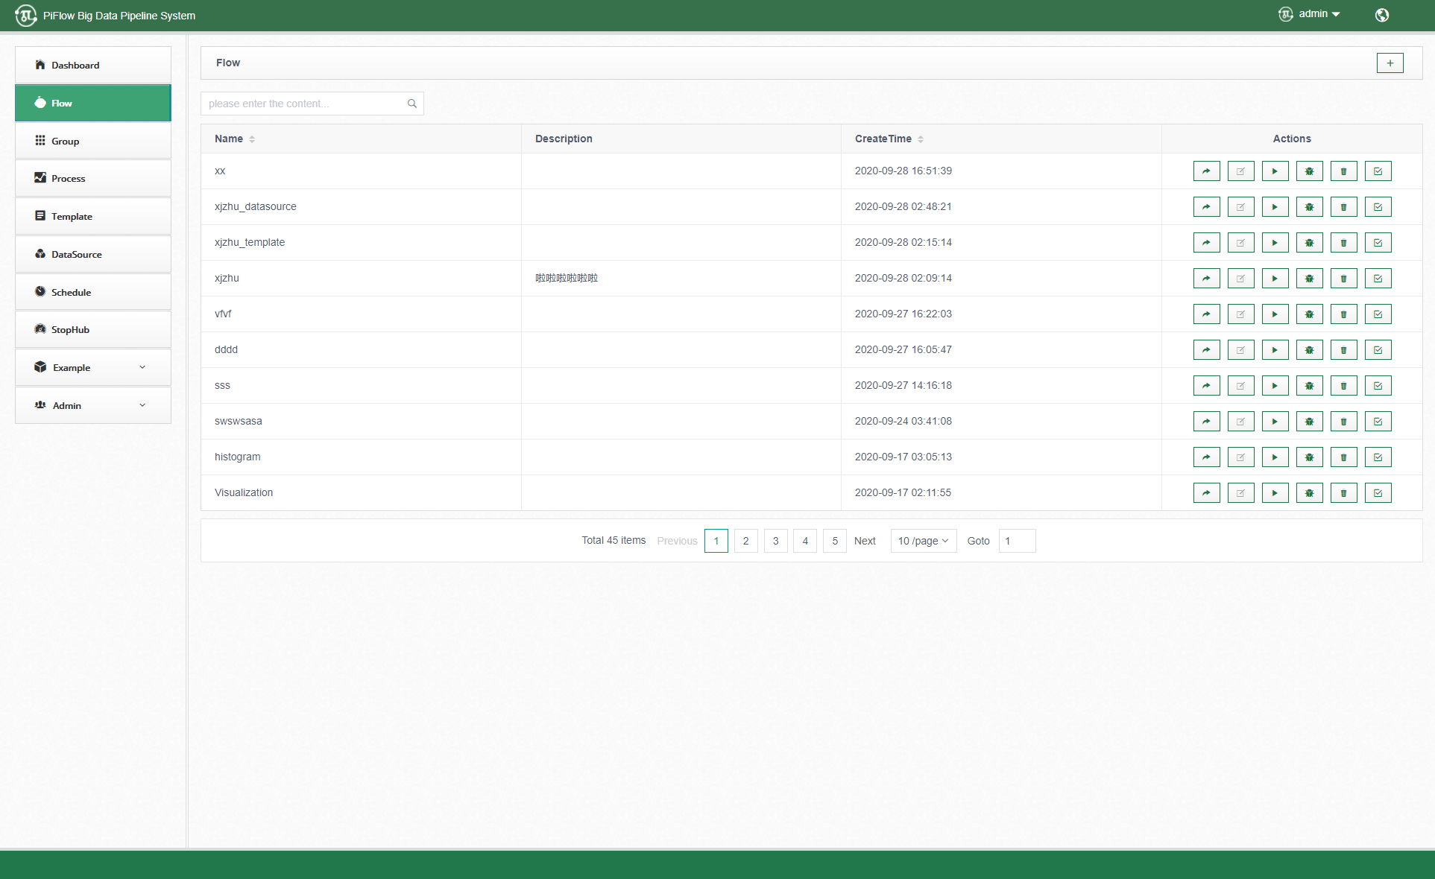Edit the xjzhu flow via pencil icon
This screenshot has height=879, width=1435.
point(1240,279)
